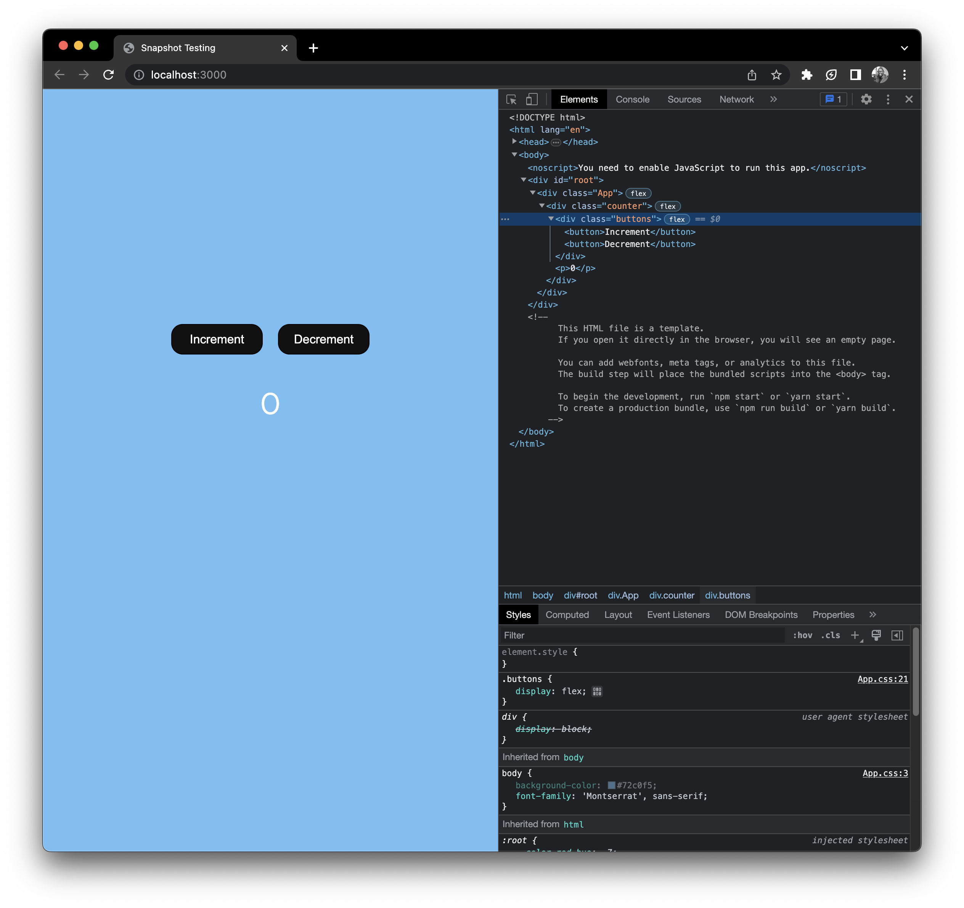The height and width of the screenshot is (908, 964).
Task: Open the console issues counter badge
Action: pos(833,99)
